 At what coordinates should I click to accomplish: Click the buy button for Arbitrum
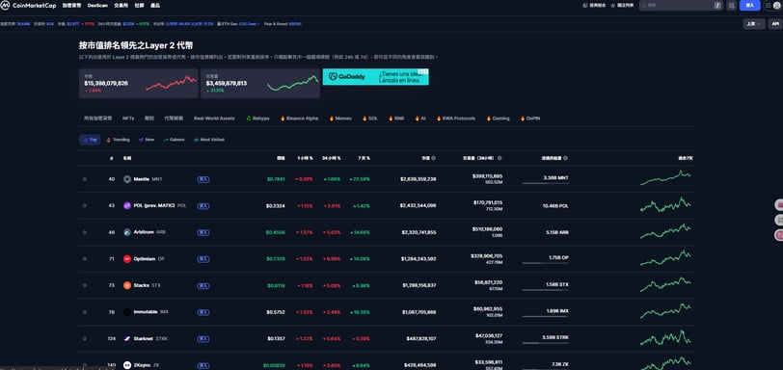tap(203, 232)
